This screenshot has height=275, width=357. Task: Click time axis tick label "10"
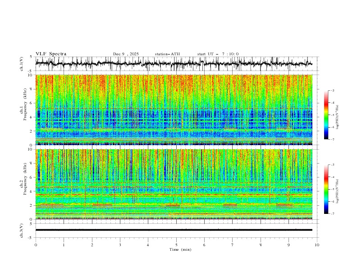pos(317,245)
